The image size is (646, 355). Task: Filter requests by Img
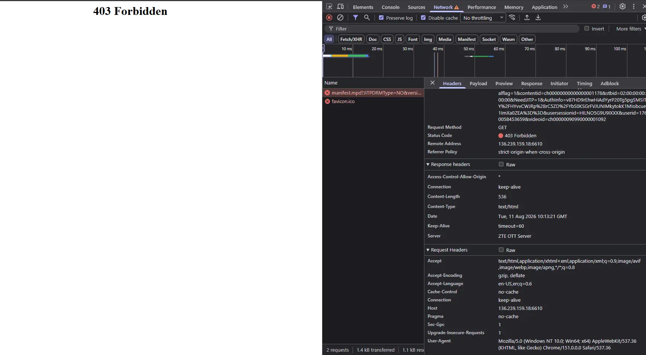[428, 39]
